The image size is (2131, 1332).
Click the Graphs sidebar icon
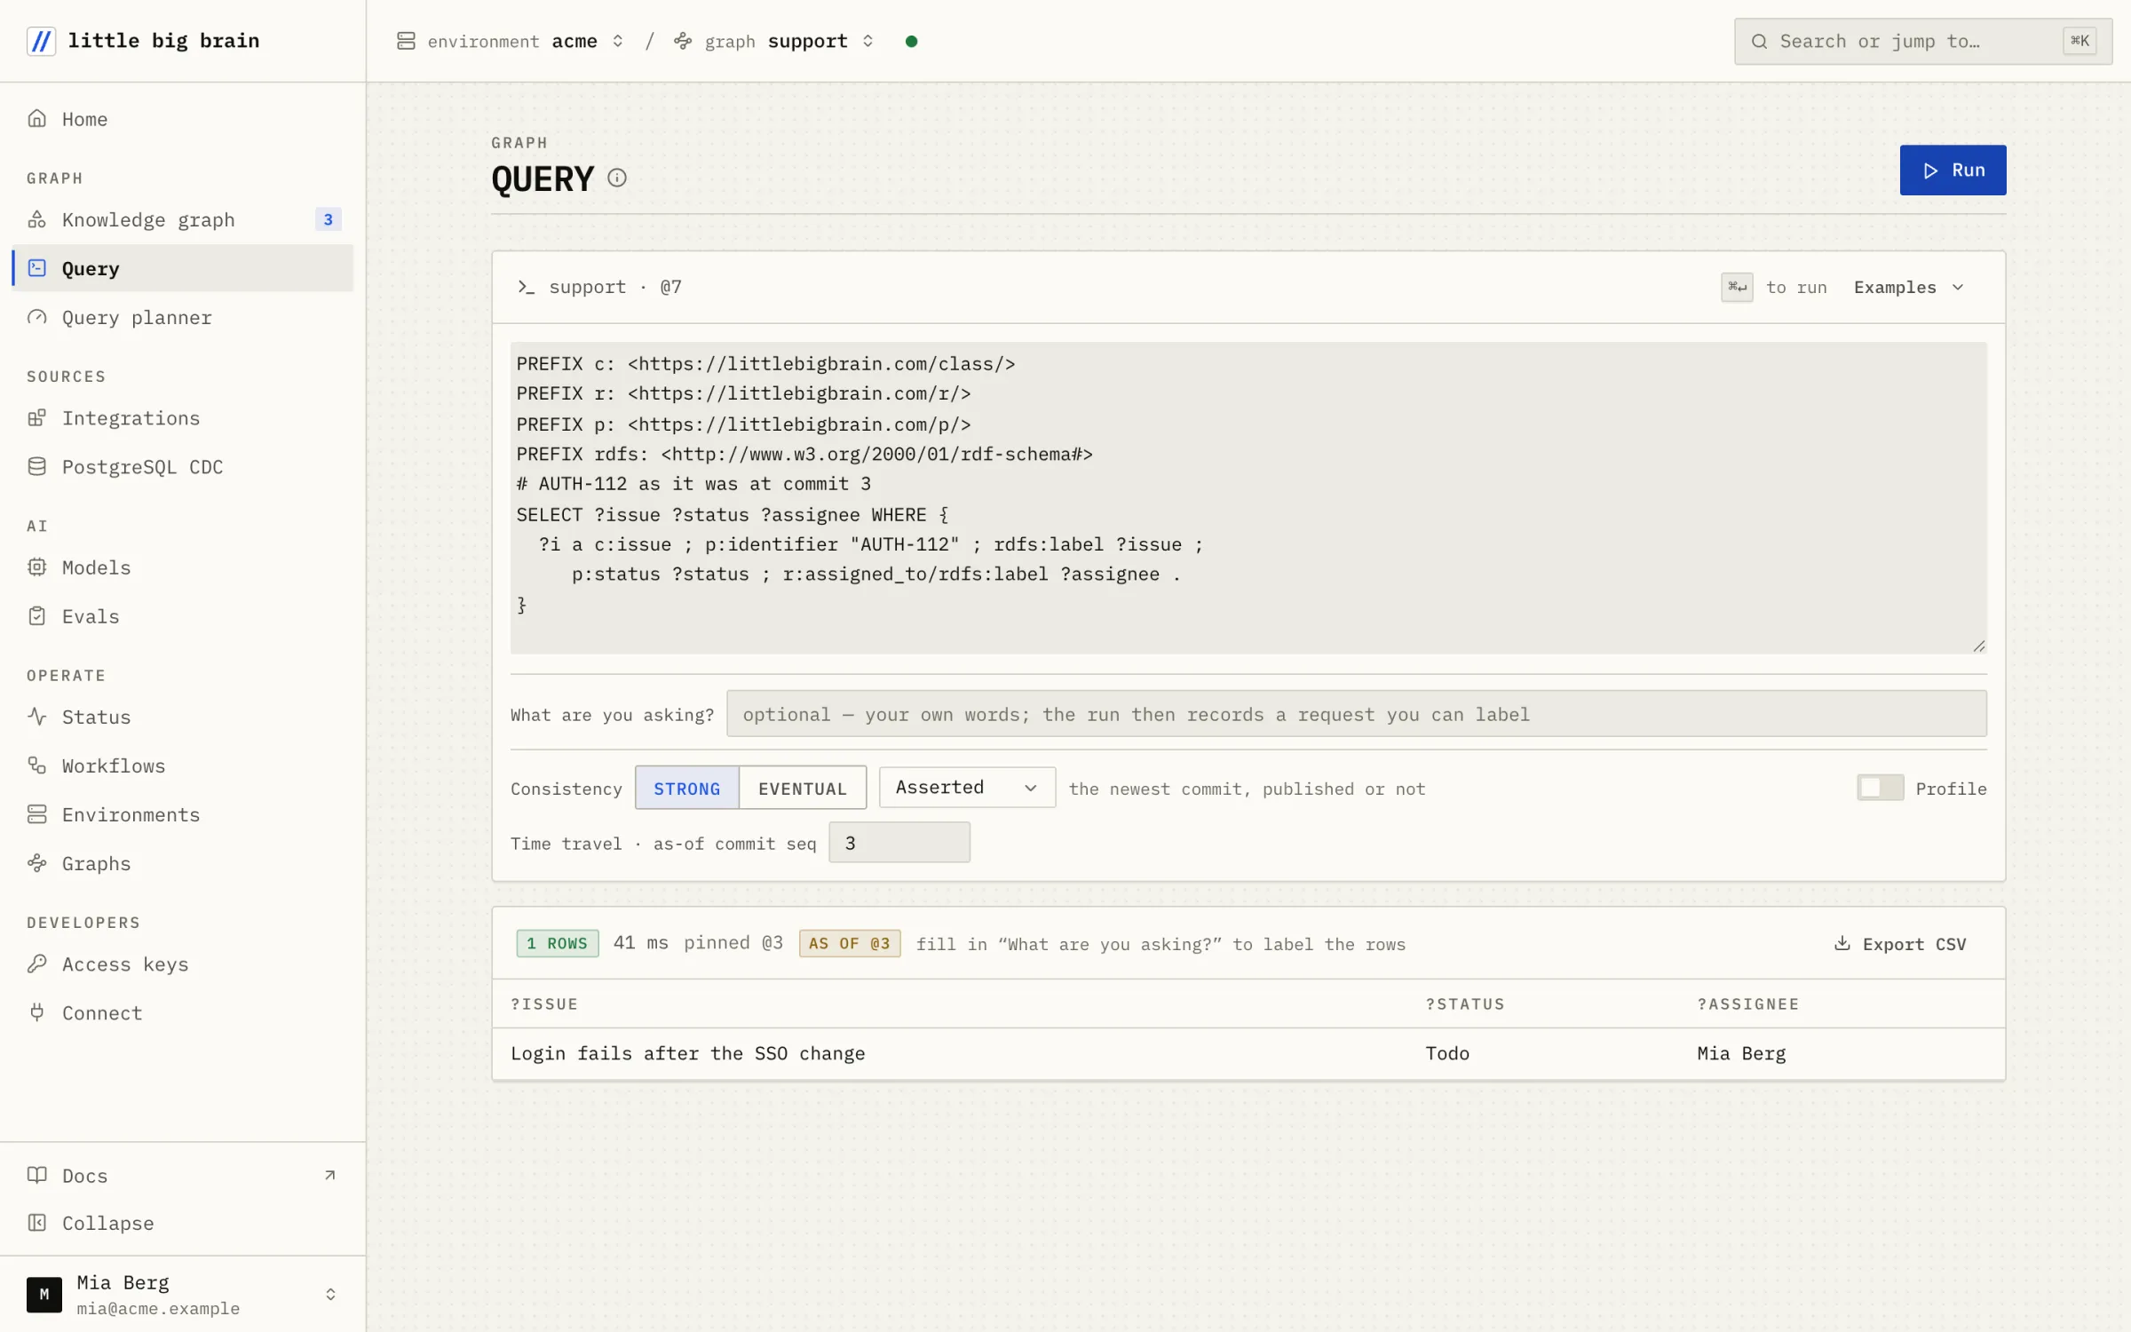pyautogui.click(x=36, y=862)
